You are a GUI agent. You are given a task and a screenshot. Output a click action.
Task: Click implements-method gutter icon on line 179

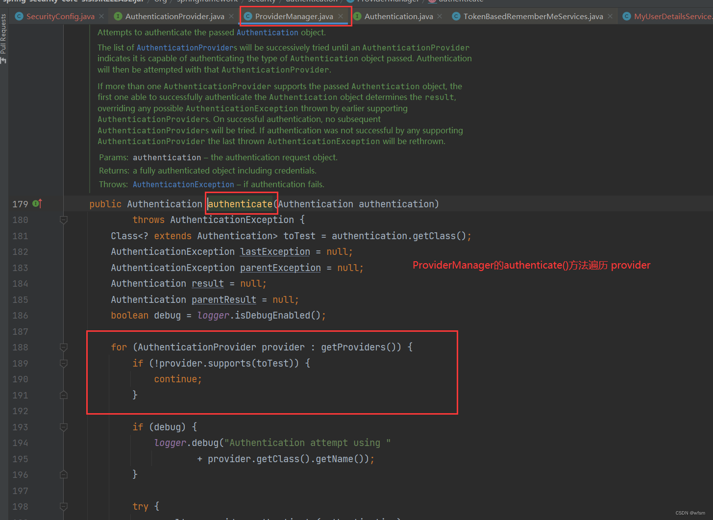[x=37, y=203]
